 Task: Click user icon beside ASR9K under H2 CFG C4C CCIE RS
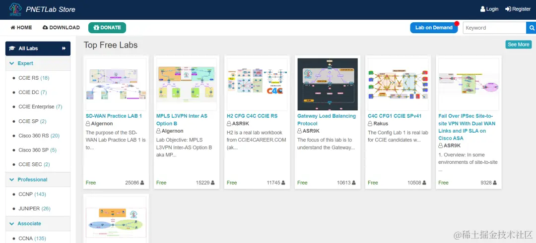pyautogui.click(x=229, y=123)
